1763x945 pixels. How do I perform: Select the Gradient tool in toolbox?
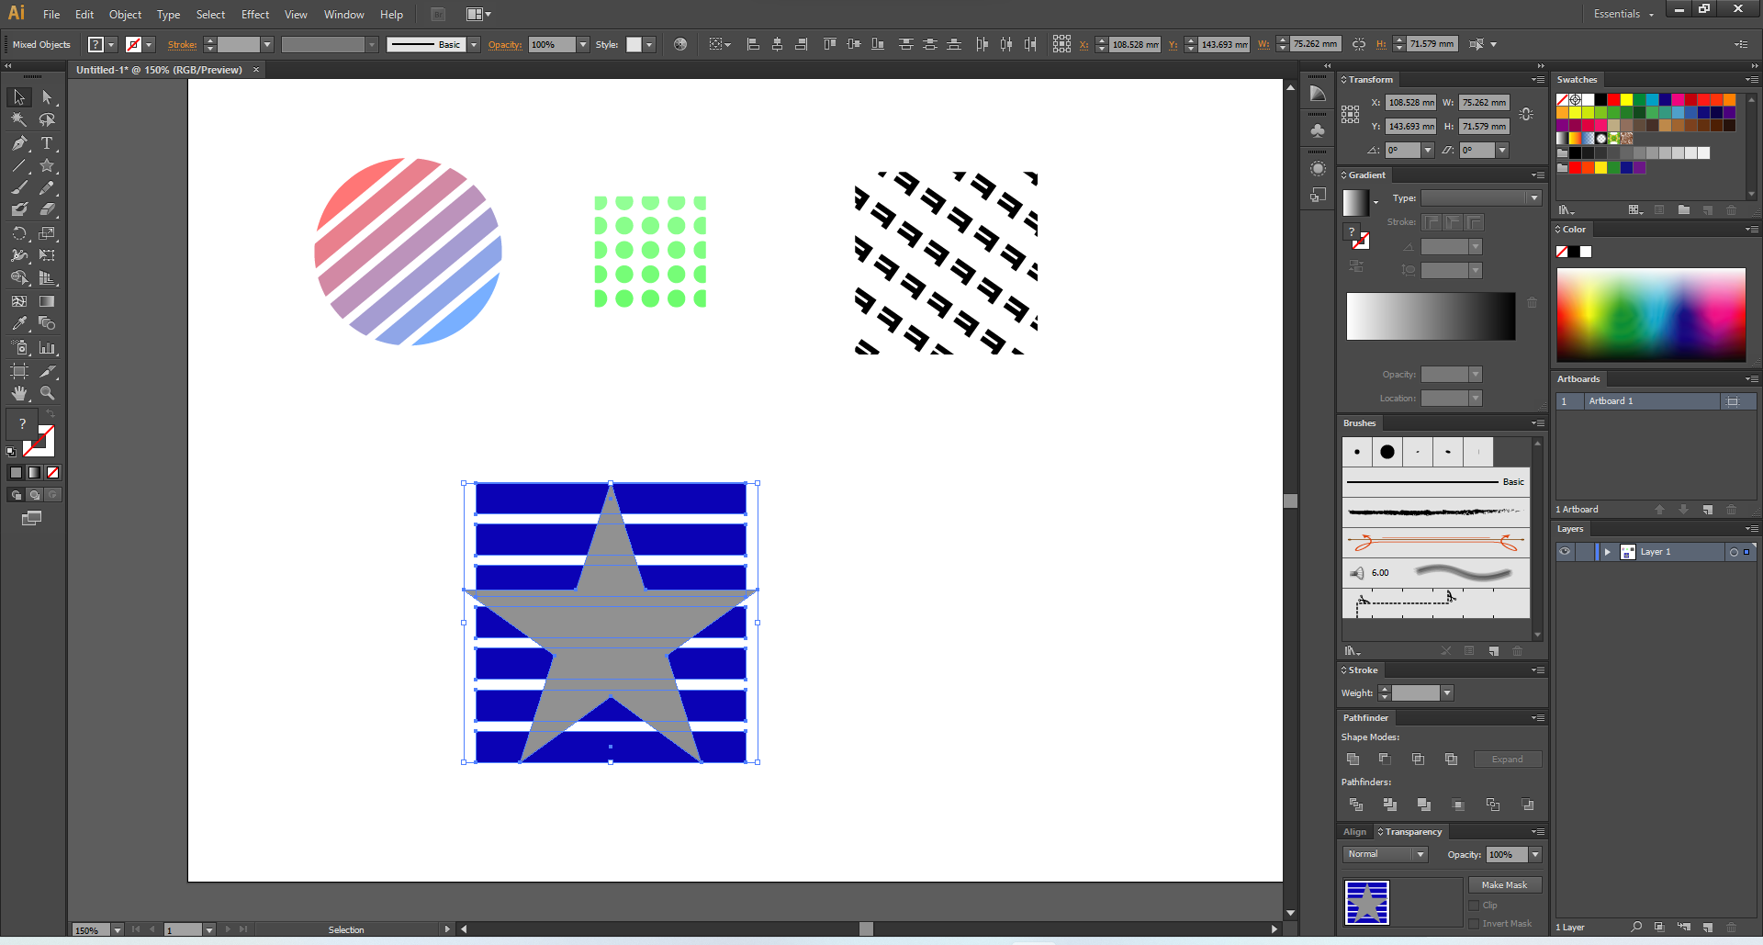click(47, 301)
